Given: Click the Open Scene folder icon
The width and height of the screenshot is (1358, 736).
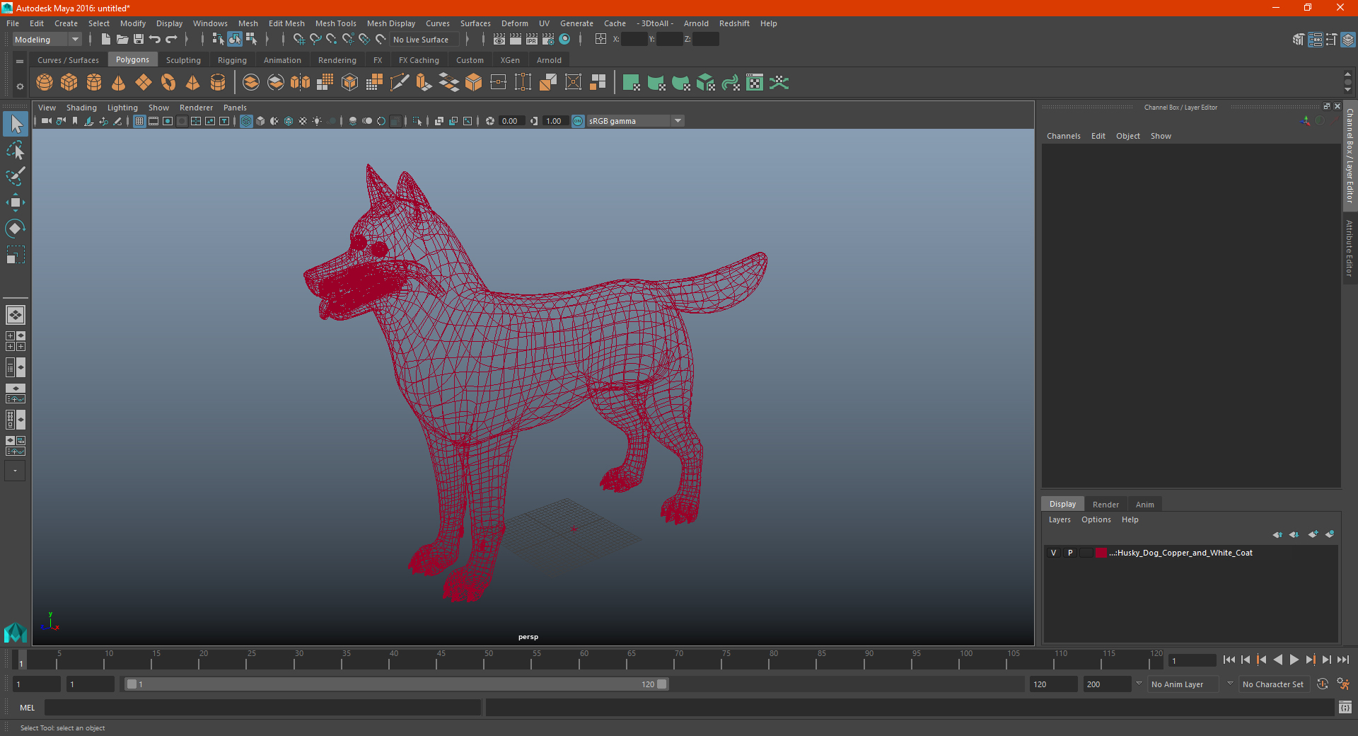Looking at the screenshot, I should tap(122, 40).
